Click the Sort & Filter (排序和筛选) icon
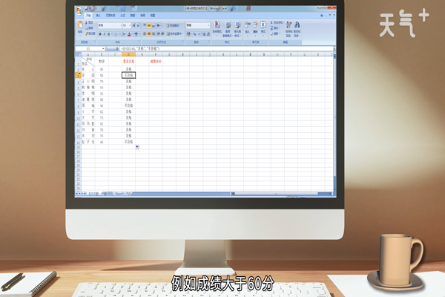The height and width of the screenshot is (297, 445). click(289, 25)
